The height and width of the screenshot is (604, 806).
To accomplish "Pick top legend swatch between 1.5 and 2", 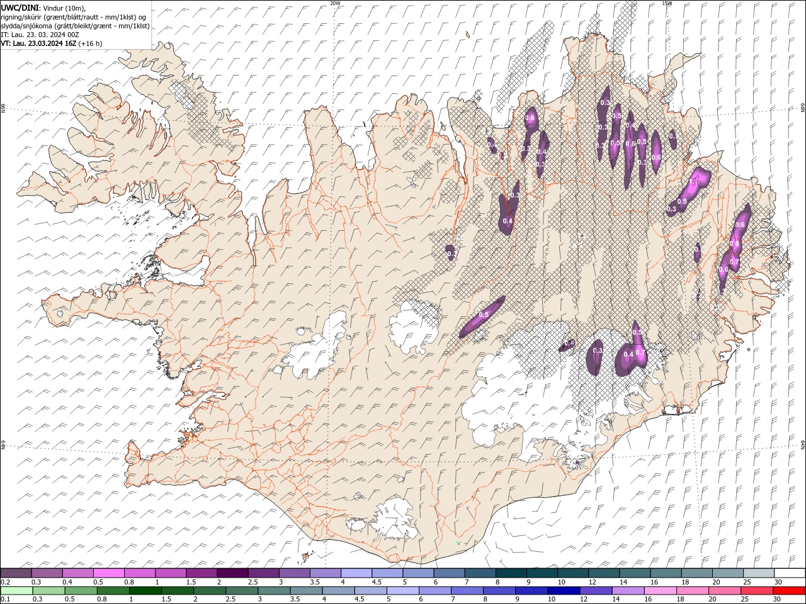I will coord(201,573).
